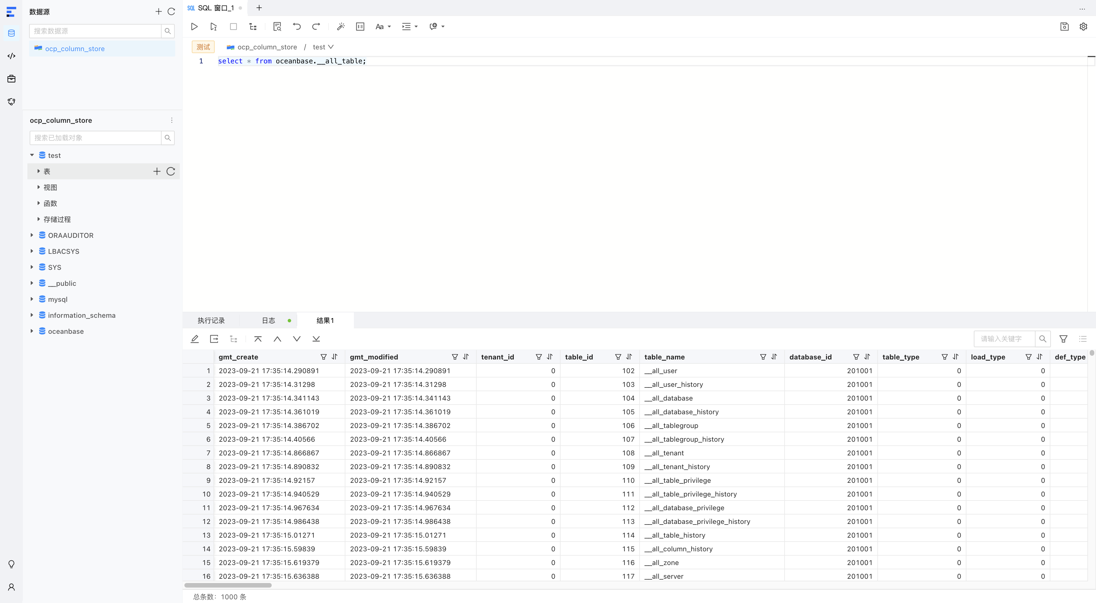This screenshot has height=603, width=1096.
Task: Click the redo icon in the editor toolbar
Action: (316, 26)
